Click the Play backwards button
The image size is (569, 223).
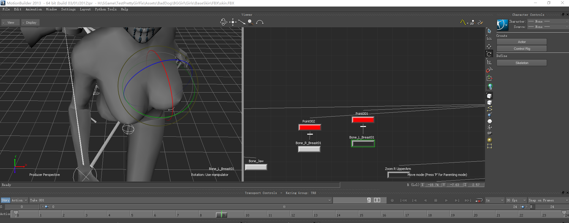point(425,200)
